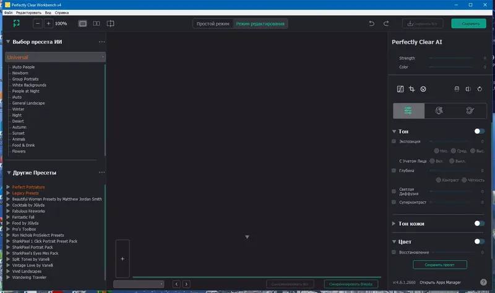This screenshot has width=495, height=293.
Task: Expand the Perfect Portraiture preset group
Action: (8, 187)
